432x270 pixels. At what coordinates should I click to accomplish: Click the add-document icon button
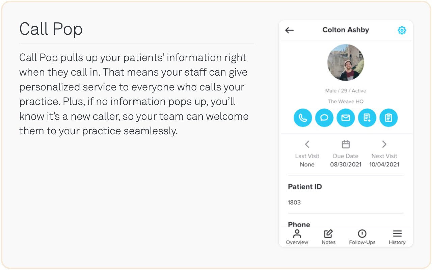pos(367,118)
